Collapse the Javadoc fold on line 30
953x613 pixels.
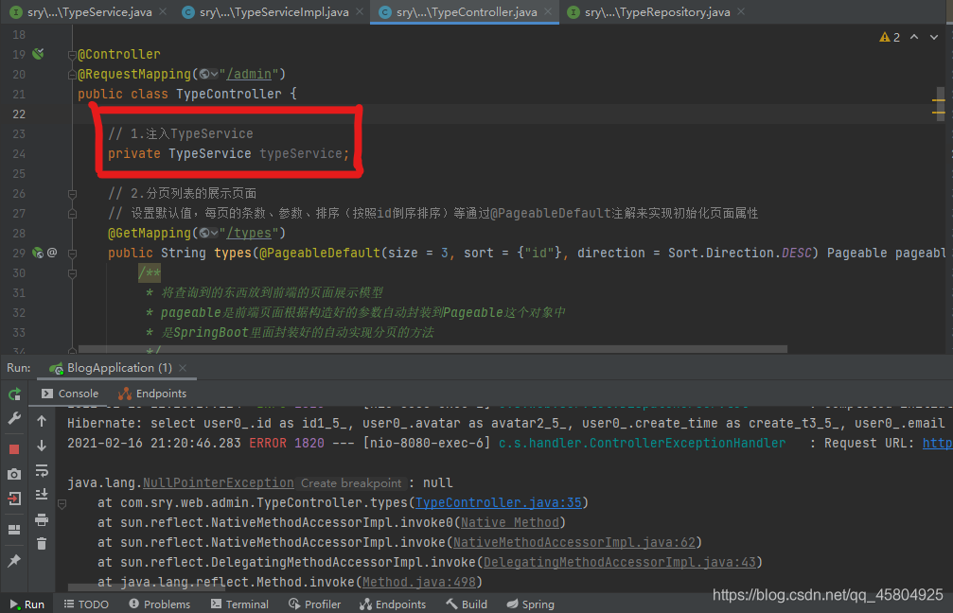pyautogui.click(x=72, y=273)
